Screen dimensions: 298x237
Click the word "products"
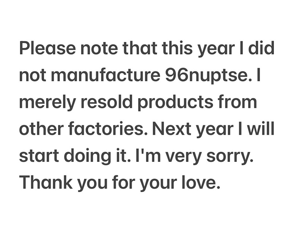(x=175, y=102)
